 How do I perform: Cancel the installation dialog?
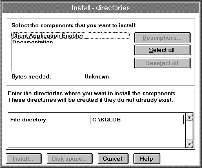113,159
